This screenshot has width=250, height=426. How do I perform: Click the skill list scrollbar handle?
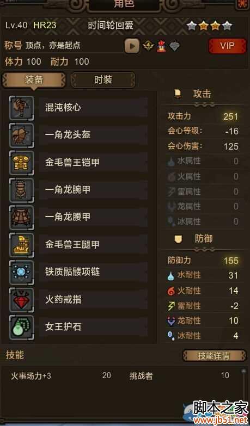click(243, 371)
